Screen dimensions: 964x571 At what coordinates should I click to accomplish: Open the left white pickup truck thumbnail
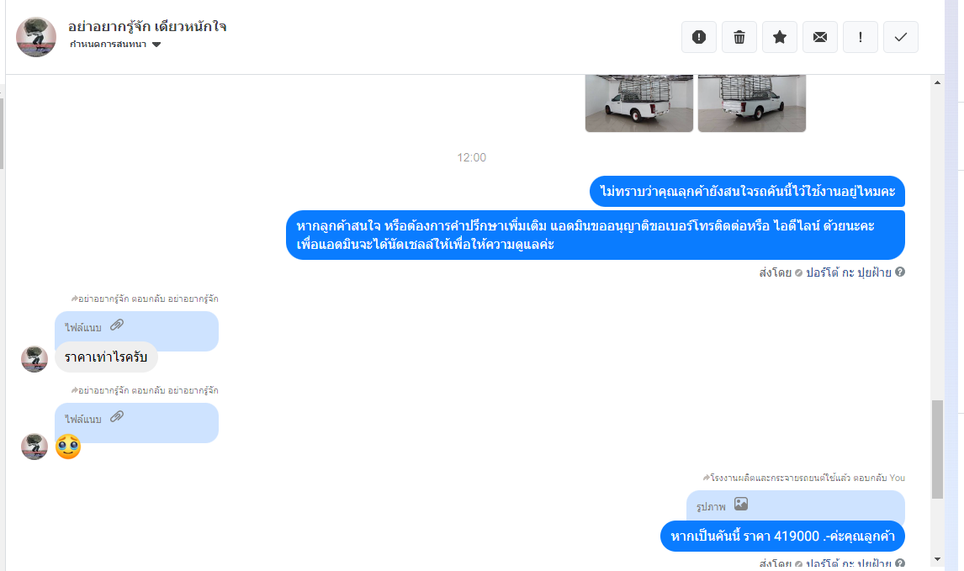pyautogui.click(x=638, y=103)
